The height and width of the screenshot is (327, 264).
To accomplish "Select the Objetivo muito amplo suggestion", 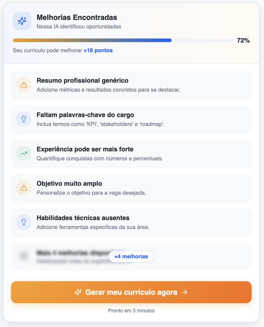I will click(131, 188).
